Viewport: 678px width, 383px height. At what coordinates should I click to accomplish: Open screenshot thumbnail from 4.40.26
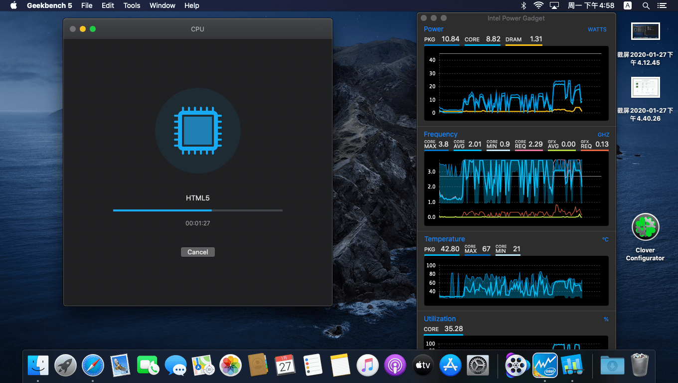click(645, 87)
